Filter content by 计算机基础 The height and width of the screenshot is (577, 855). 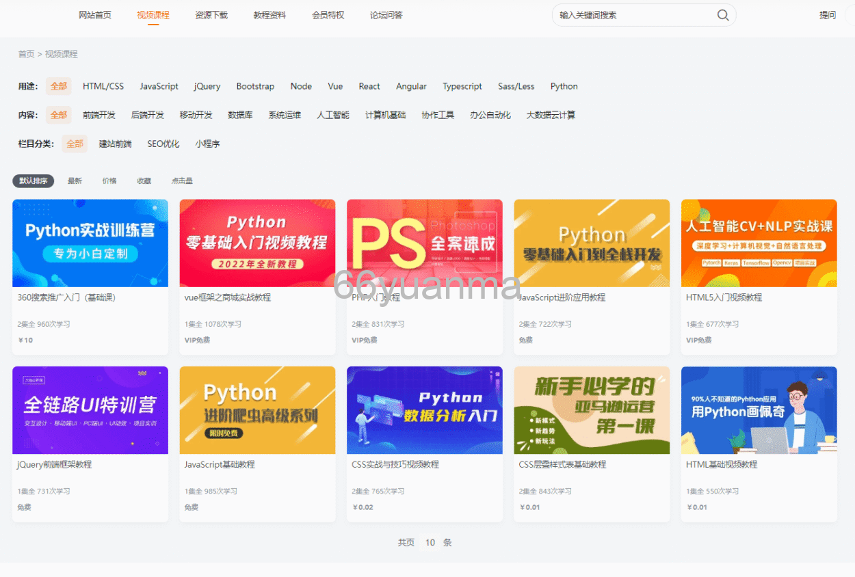385,115
